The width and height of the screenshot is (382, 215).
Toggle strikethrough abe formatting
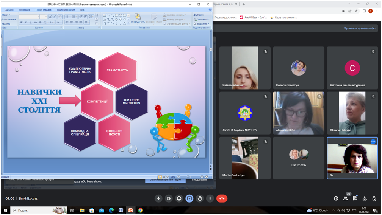click(35, 22)
